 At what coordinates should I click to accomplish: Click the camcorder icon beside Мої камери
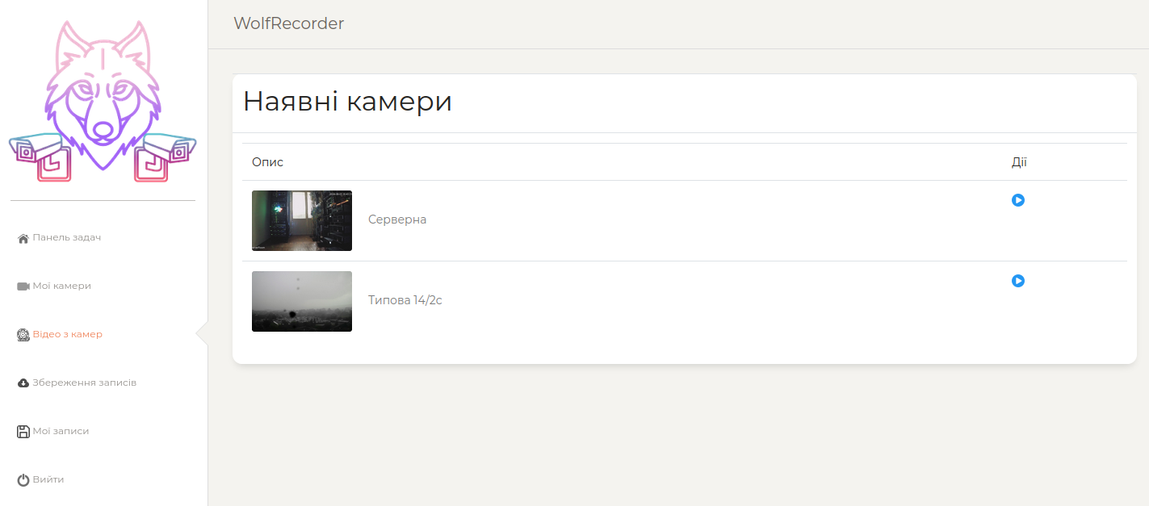coord(23,286)
